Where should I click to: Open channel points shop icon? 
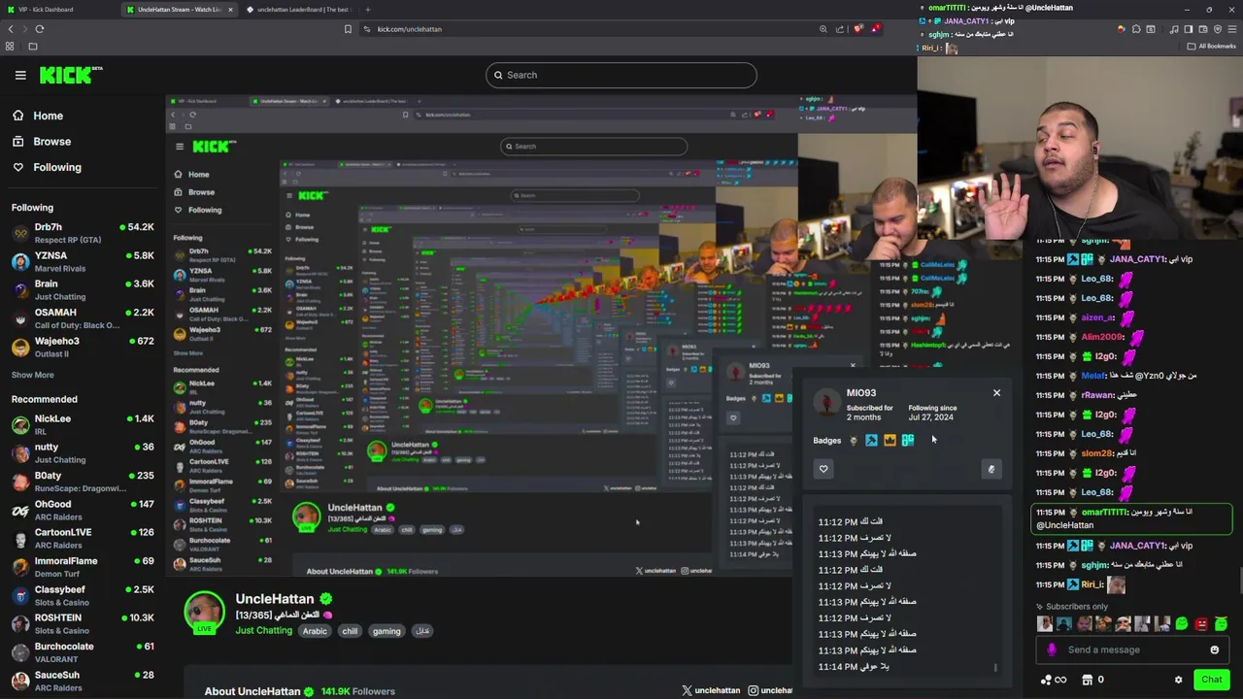click(1088, 680)
